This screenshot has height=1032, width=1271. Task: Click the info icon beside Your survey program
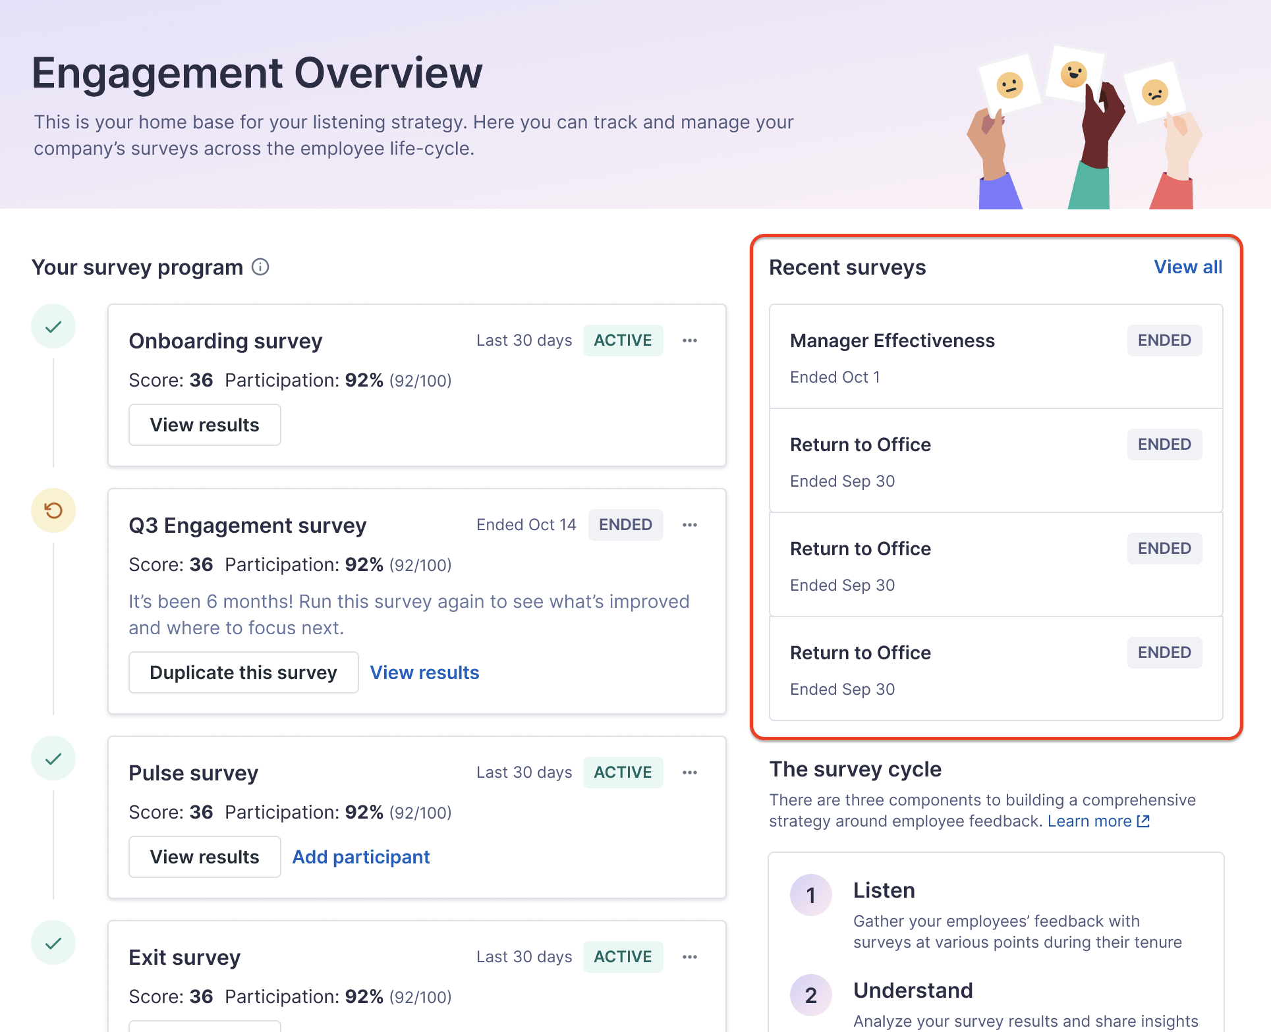(x=260, y=267)
